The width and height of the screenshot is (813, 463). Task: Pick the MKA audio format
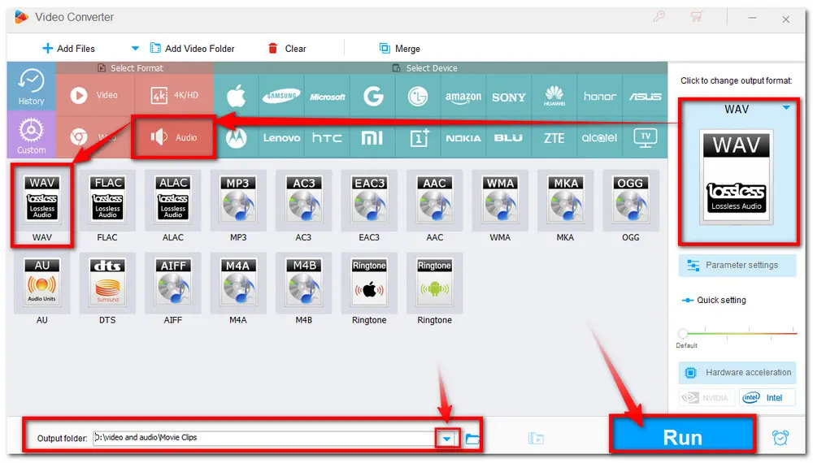tap(565, 206)
